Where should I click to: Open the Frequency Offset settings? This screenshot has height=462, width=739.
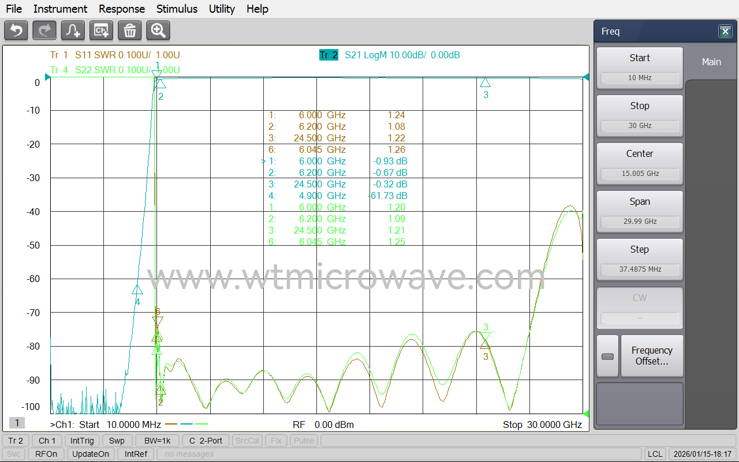click(x=652, y=355)
